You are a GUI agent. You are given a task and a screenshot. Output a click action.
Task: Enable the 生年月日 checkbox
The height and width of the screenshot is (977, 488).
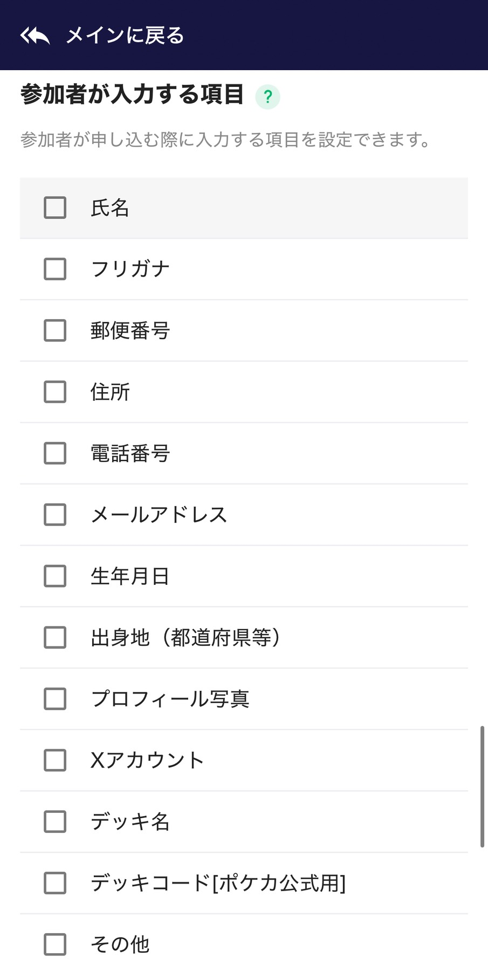[55, 576]
